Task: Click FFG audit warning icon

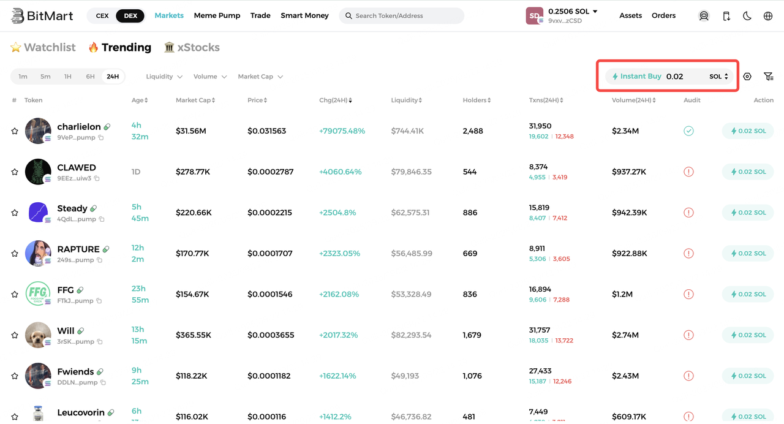Action: click(x=688, y=294)
